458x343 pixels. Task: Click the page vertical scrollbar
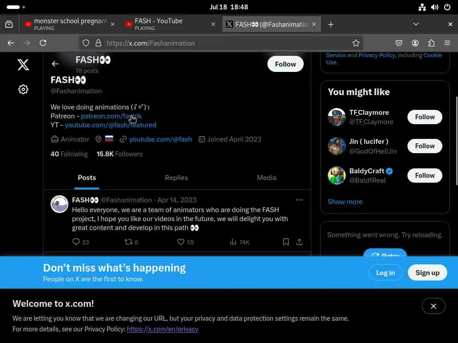(457, 141)
